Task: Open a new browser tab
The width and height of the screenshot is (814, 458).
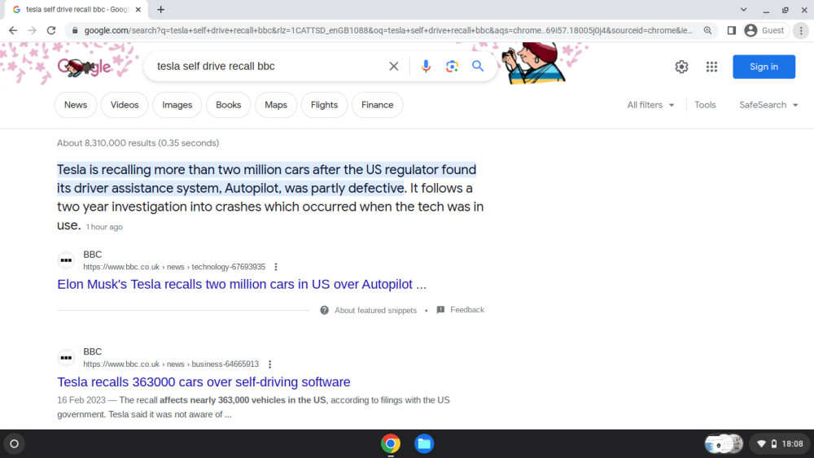Action: (x=161, y=9)
